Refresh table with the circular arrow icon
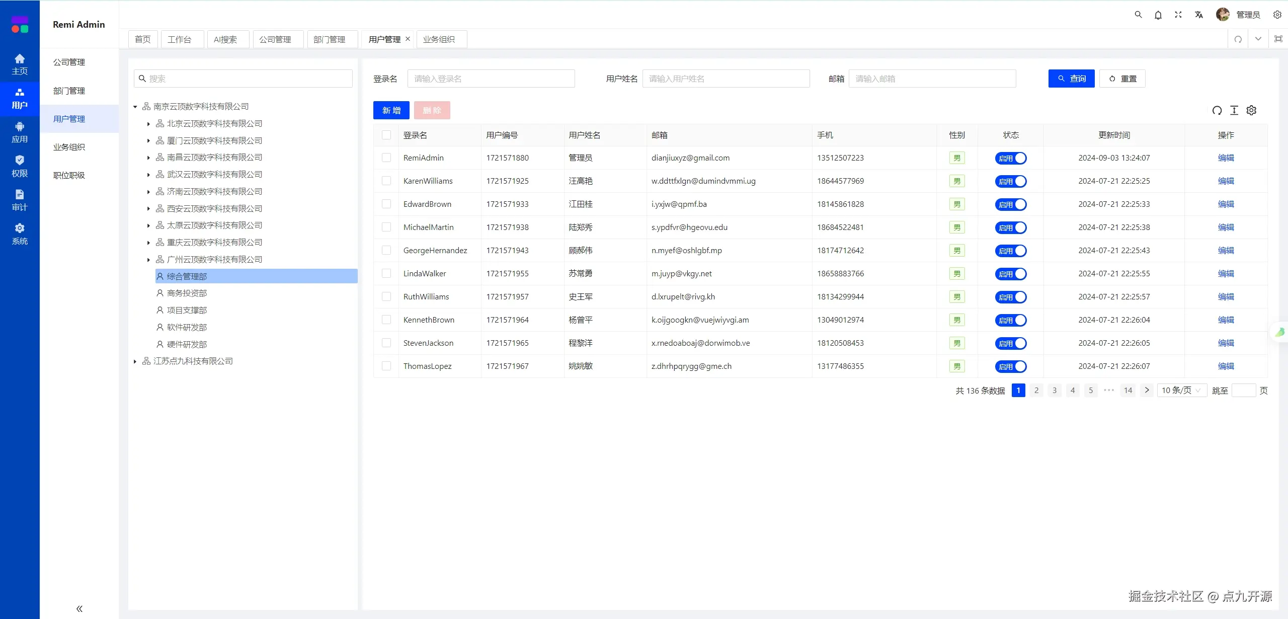The image size is (1288, 619). point(1217,110)
